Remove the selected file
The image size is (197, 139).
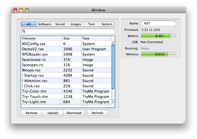[x=31, y=113]
